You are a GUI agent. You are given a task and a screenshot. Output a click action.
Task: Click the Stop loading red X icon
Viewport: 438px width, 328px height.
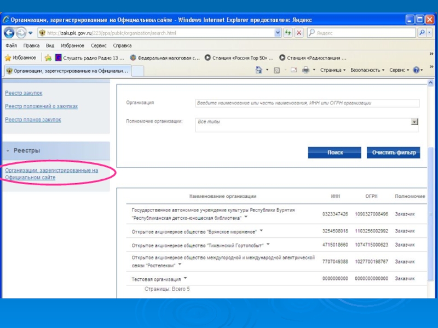pyautogui.click(x=298, y=33)
